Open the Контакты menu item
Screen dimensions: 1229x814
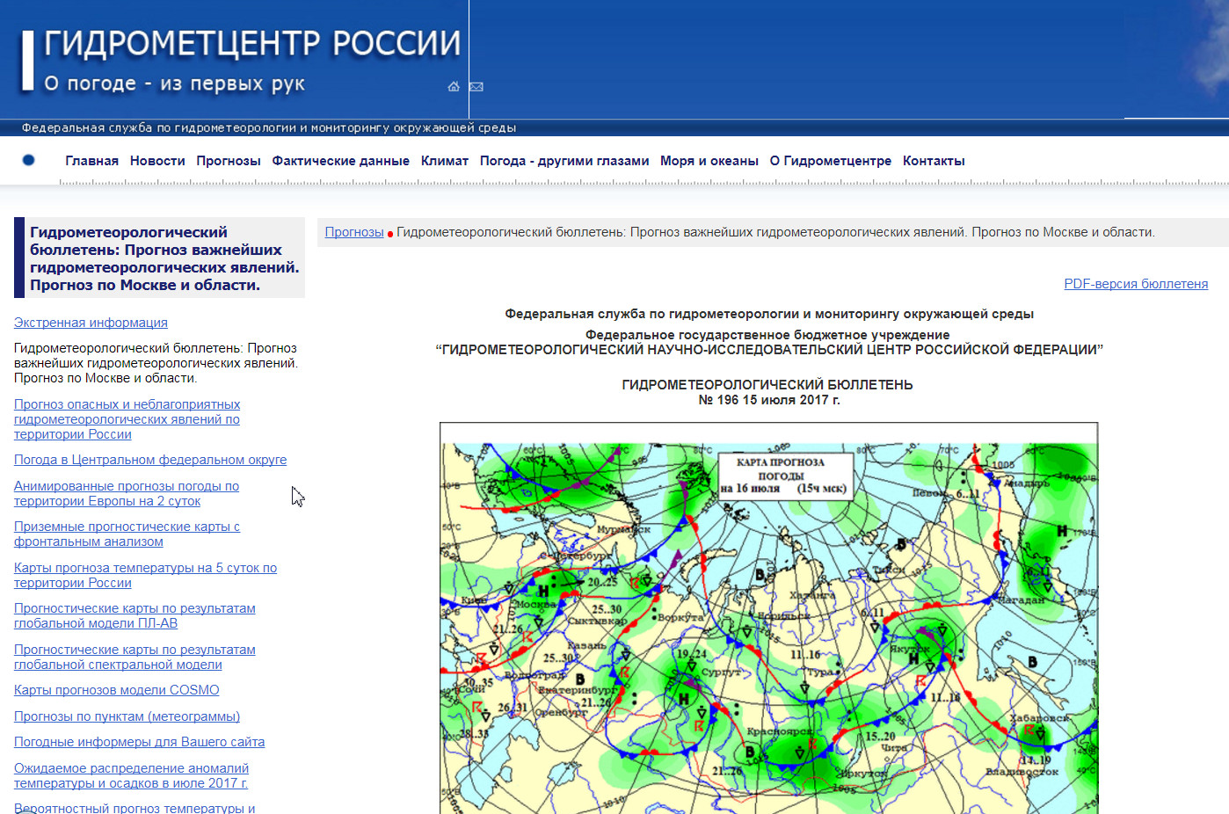pos(934,161)
